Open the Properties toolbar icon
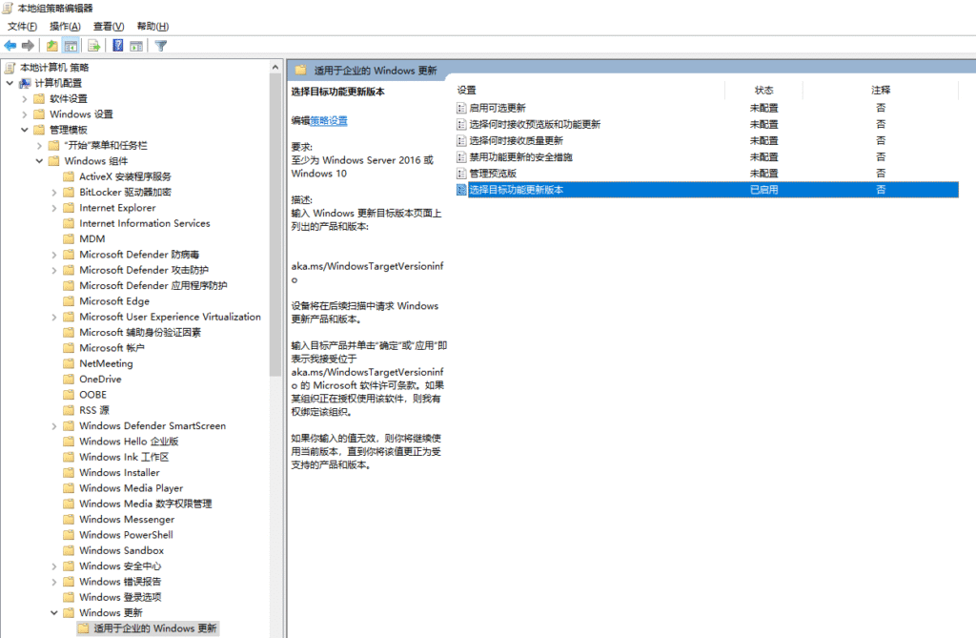The width and height of the screenshot is (976, 638). click(135, 44)
